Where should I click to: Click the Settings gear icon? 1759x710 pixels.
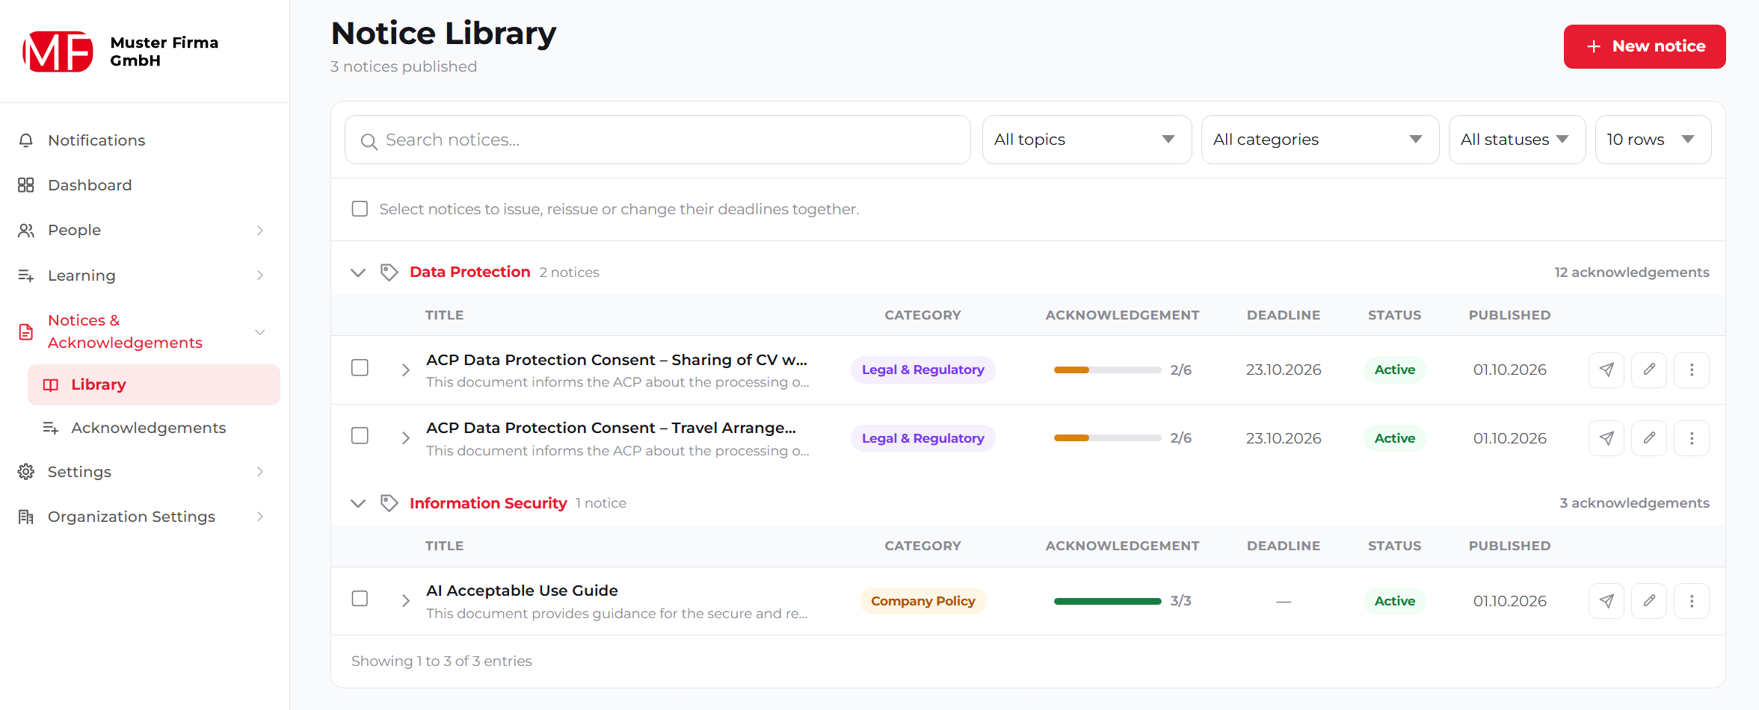coord(26,472)
